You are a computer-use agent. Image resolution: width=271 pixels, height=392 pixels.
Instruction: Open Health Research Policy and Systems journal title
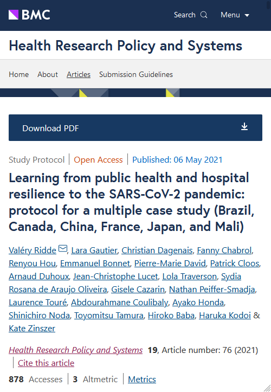click(126, 46)
